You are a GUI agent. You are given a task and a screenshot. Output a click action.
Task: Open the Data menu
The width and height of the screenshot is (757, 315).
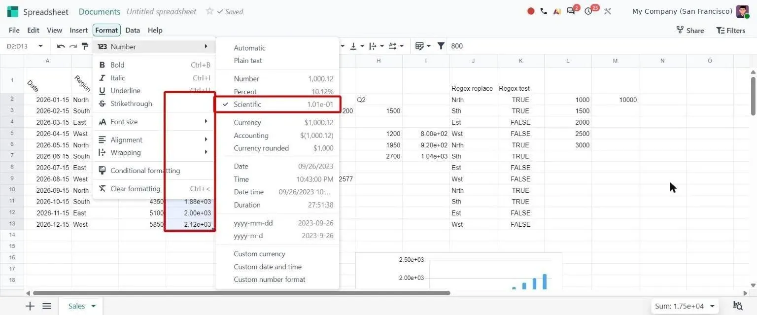tap(133, 30)
